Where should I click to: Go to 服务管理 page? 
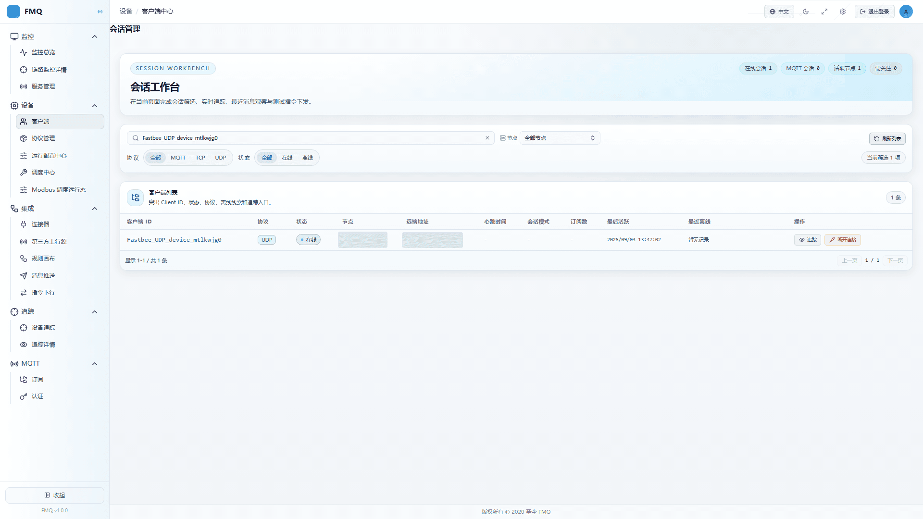pyautogui.click(x=60, y=86)
